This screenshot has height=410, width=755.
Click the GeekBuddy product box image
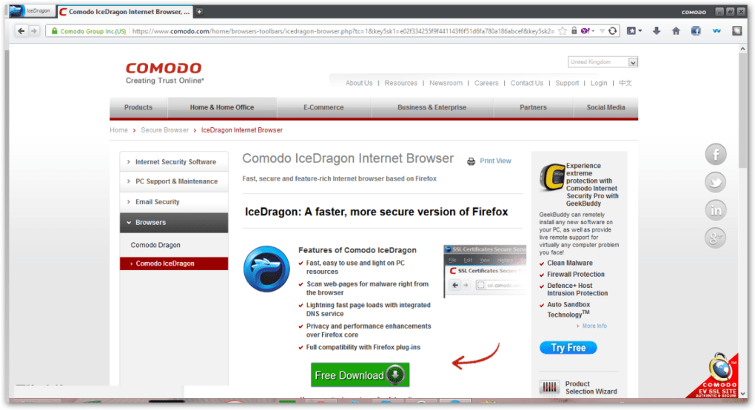pyautogui.click(x=552, y=177)
